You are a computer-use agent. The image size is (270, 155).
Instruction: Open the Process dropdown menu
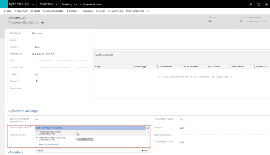point(73,11)
